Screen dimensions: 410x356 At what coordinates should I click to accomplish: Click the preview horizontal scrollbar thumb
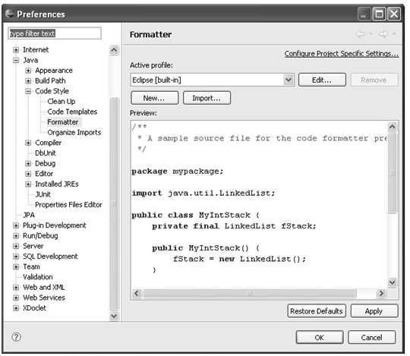(x=250, y=293)
